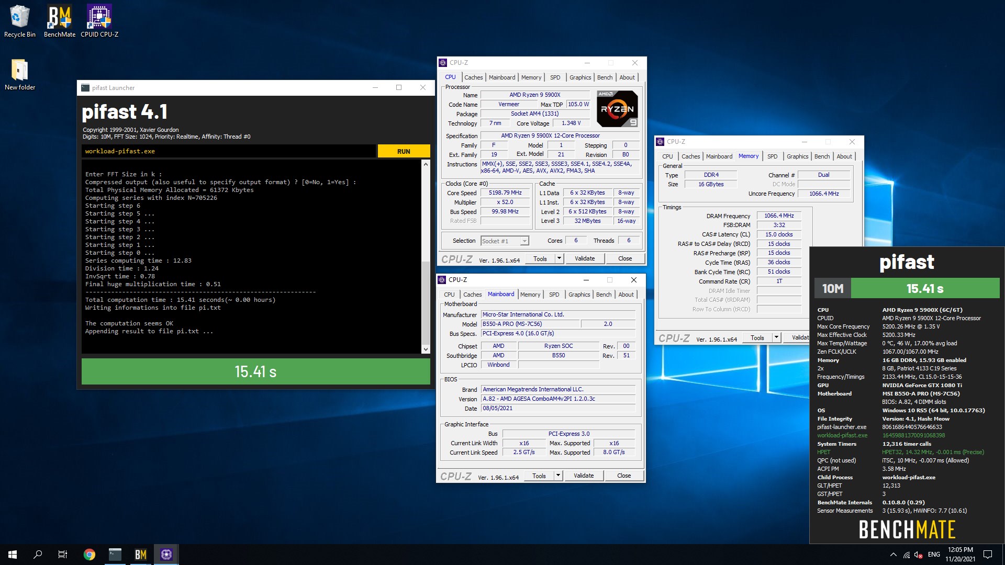Viewport: 1005px width, 565px height.
Task: Open CPU tab in Mainboard CPU-Z window
Action: coord(449,295)
